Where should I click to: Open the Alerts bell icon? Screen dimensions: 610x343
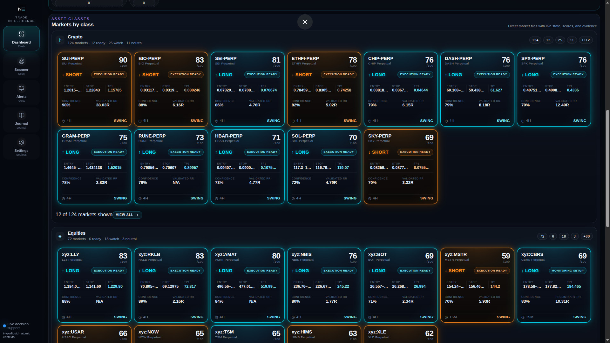coord(21,88)
